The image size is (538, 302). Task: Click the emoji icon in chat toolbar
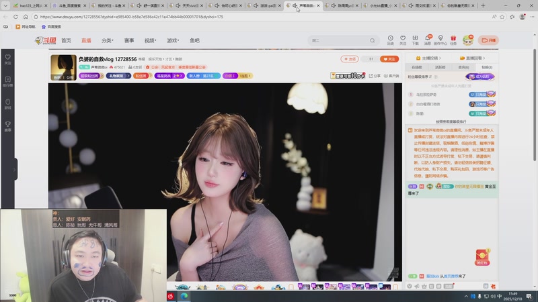point(410,286)
